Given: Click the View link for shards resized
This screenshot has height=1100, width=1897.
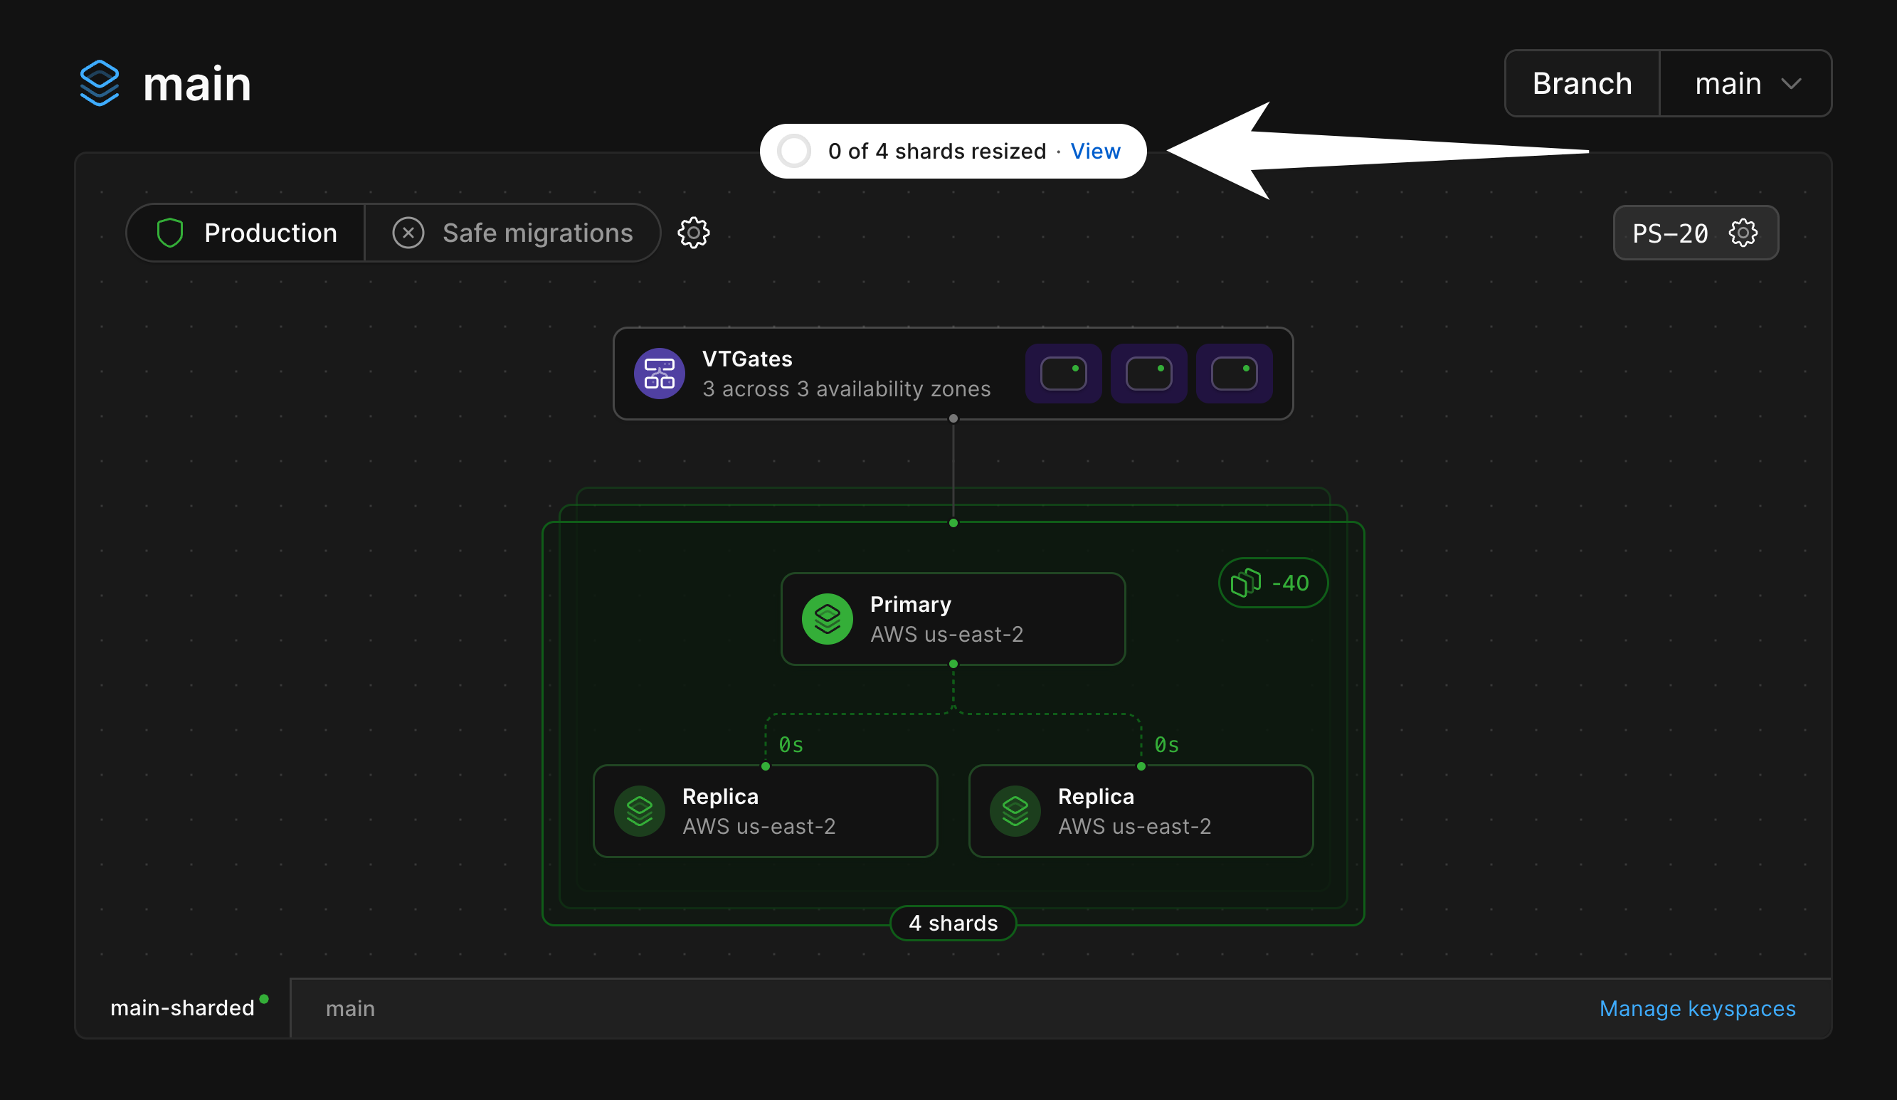Looking at the screenshot, I should (1094, 152).
